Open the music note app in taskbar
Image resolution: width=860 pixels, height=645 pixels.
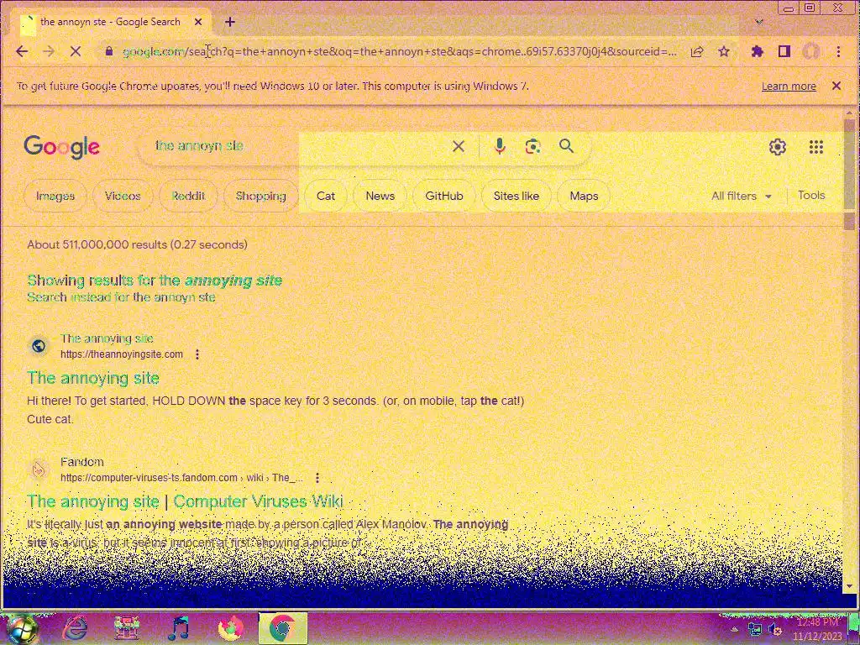[x=179, y=628]
